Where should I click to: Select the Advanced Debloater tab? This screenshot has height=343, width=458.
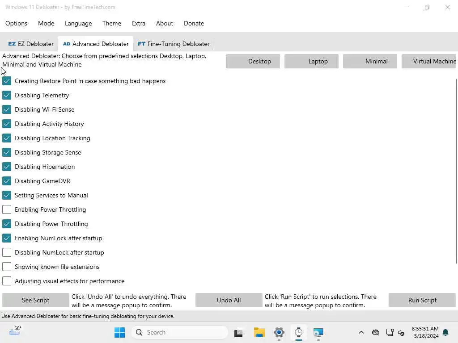tap(96, 44)
